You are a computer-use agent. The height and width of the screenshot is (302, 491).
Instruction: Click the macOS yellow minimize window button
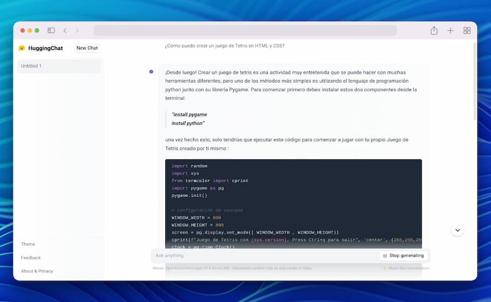click(30, 30)
